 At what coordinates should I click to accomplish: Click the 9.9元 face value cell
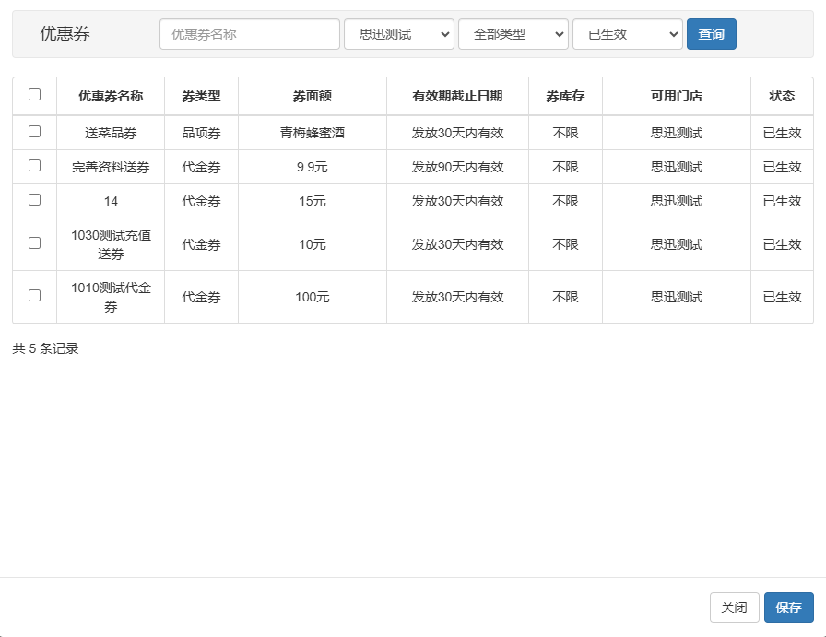pos(313,167)
